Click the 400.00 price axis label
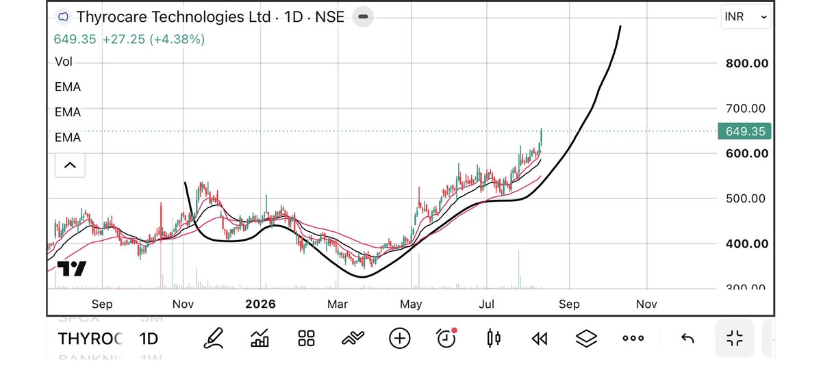The height and width of the screenshot is (379, 821). [746, 244]
